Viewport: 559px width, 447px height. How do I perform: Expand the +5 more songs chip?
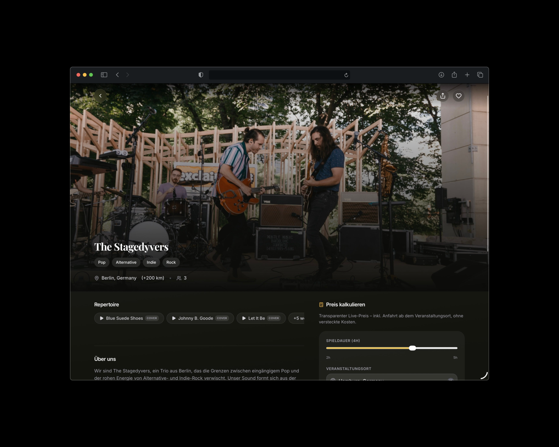(x=297, y=318)
